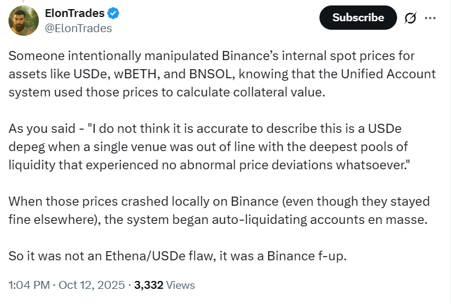This screenshot has height=304, width=451.
Task: Open the ElonTrades profile avatar
Action: (24, 21)
